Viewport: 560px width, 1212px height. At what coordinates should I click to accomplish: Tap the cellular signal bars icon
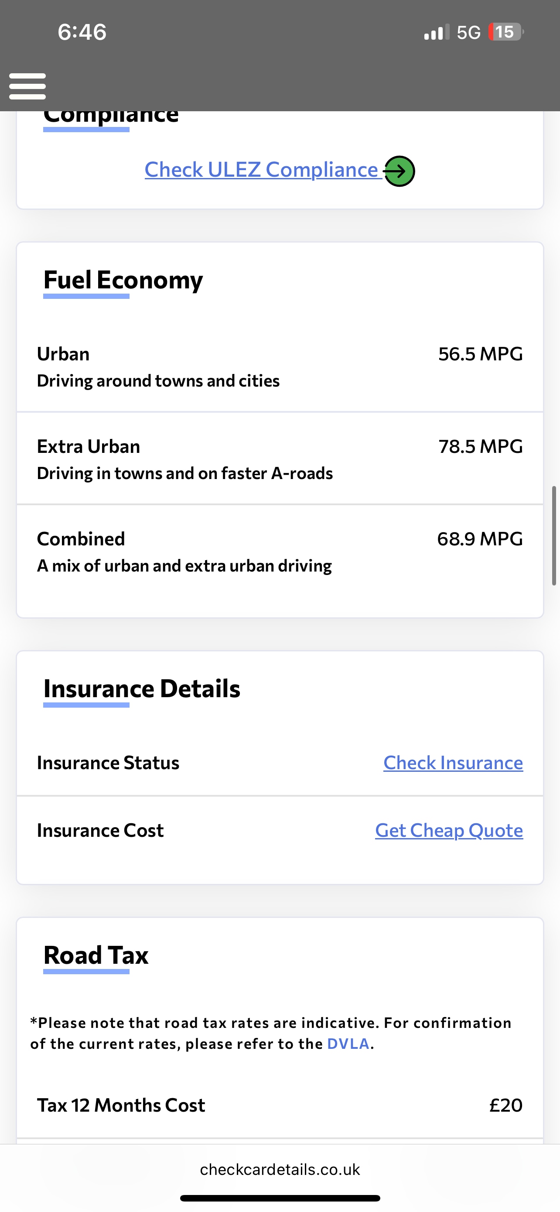point(436,32)
